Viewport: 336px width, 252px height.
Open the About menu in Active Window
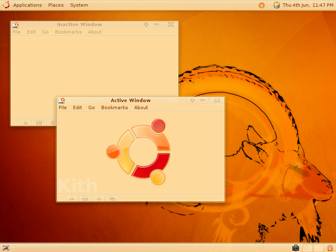(141, 108)
